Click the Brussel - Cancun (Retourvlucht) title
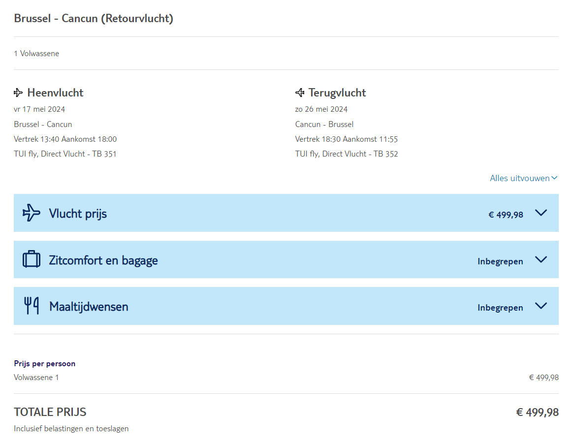 94,19
